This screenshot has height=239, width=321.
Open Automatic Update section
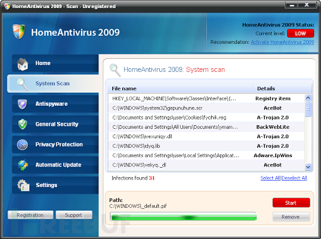(55, 165)
